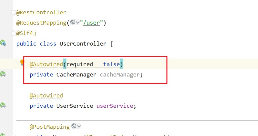The height and width of the screenshot is (136, 258).
Task: Open dropdown arrow next to @PostMapping globe
Action: point(79,126)
